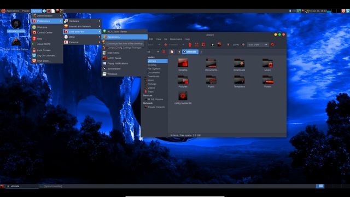Image resolution: width=350 pixels, height=197 pixels.
Task: Open View menu in file manager
Action: point(159,39)
